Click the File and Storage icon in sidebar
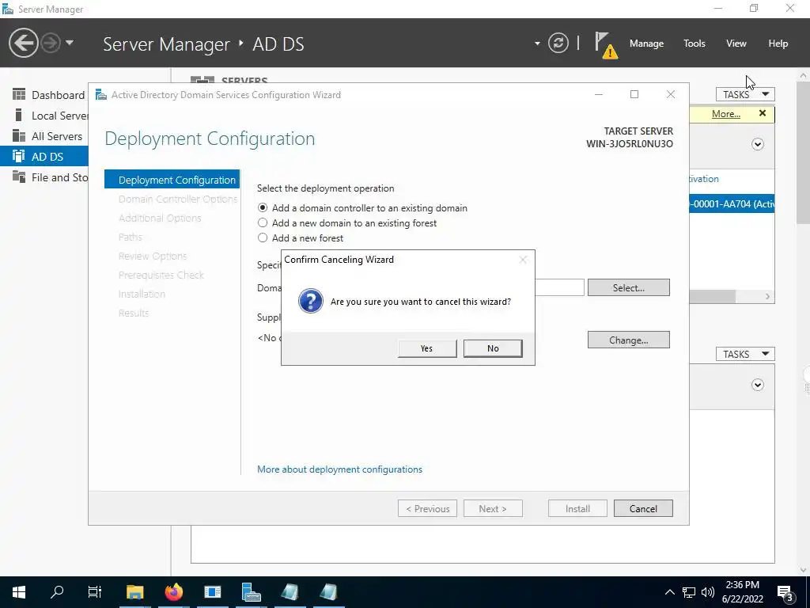Screen dimensions: 810x608 tap(19, 177)
